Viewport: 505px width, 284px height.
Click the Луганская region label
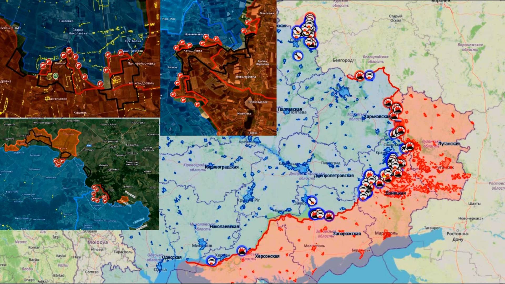(448, 144)
